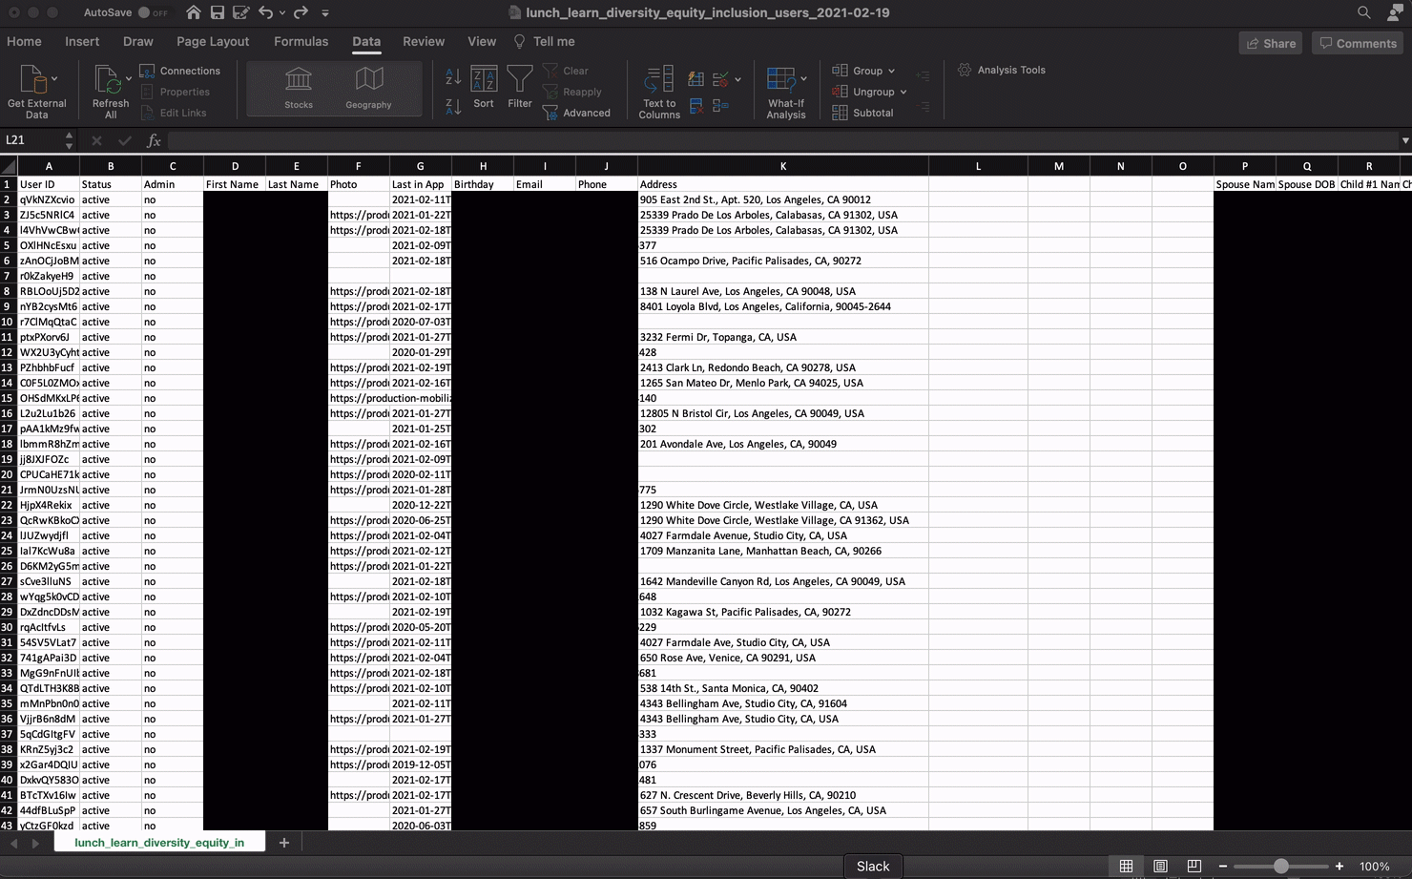This screenshot has width=1412, height=879.
Task: Click the Slack tooltip in the dock
Action: click(x=873, y=866)
